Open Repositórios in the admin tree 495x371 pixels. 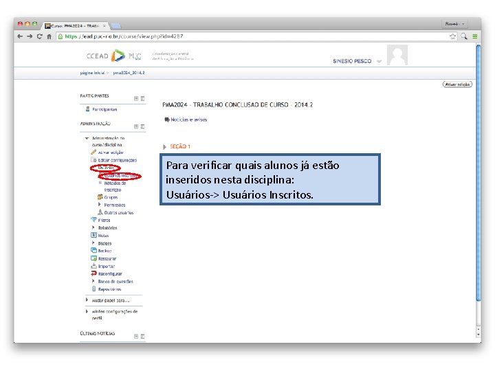(x=109, y=289)
